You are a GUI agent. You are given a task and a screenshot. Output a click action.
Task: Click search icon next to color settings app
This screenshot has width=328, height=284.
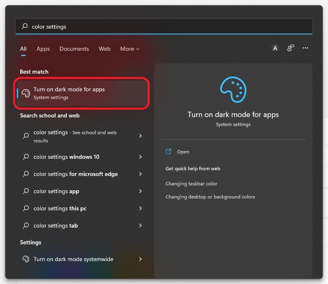tap(26, 191)
